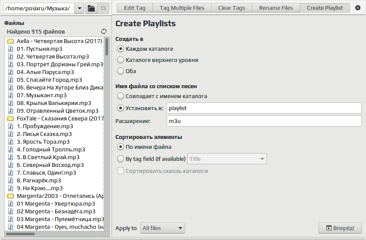The image size is (366, 240).
Task: Click the Найдено 915 файлов status text
Action: [x=36, y=31]
